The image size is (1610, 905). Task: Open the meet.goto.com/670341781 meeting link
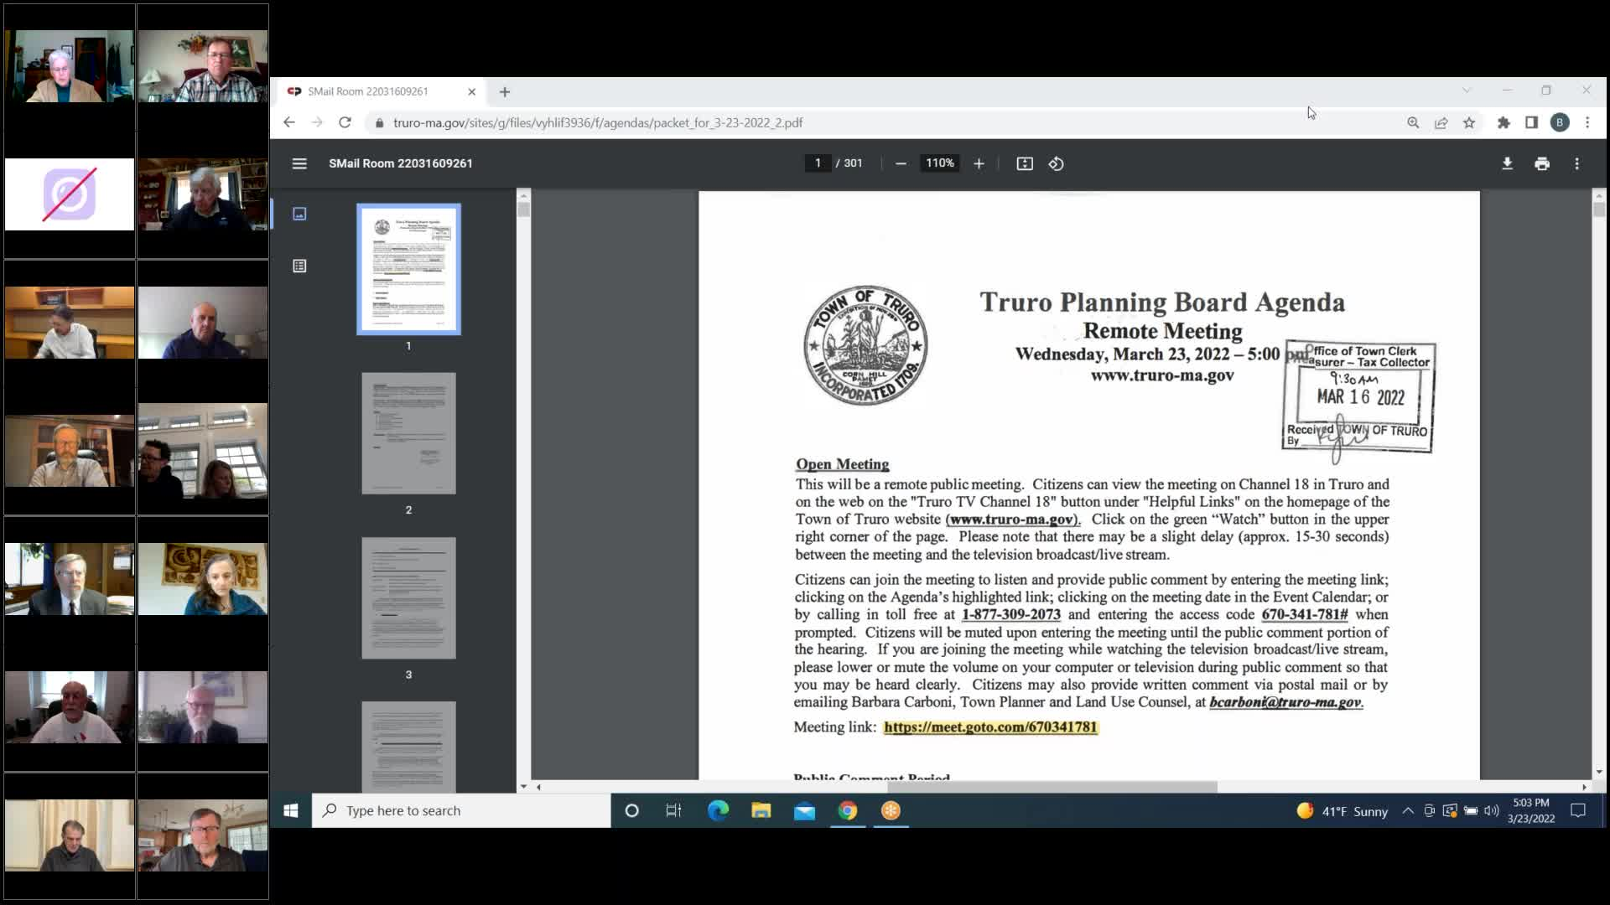(x=992, y=727)
